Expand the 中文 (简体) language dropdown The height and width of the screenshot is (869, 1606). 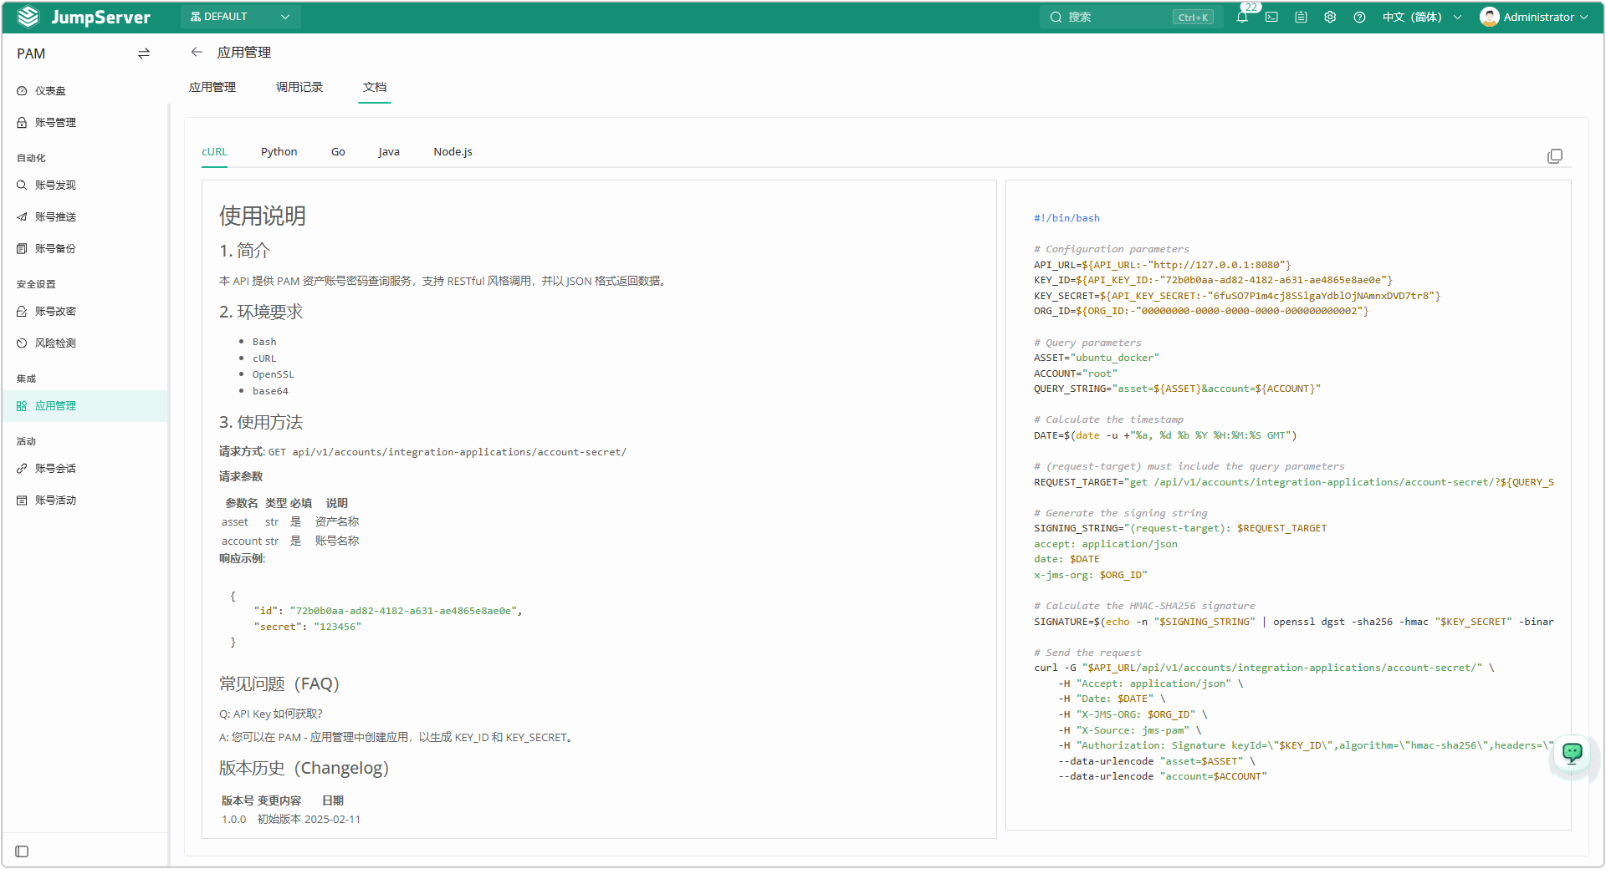pyautogui.click(x=1421, y=17)
